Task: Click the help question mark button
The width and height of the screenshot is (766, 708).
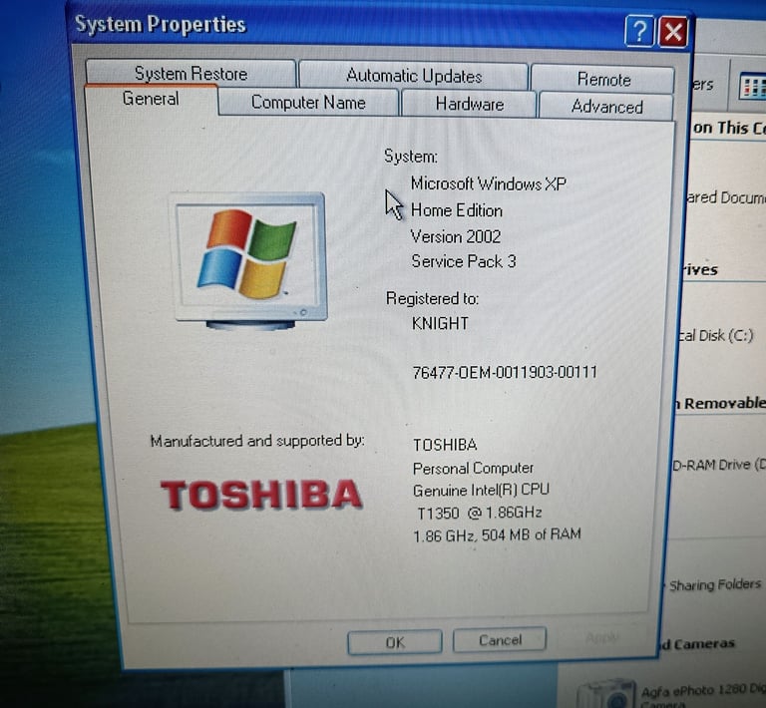Action: [x=639, y=32]
